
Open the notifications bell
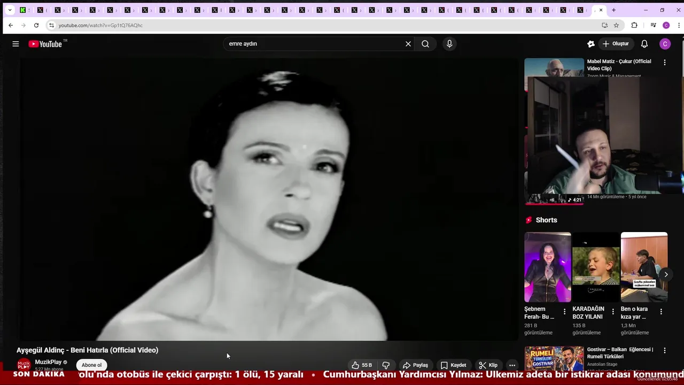(x=644, y=44)
